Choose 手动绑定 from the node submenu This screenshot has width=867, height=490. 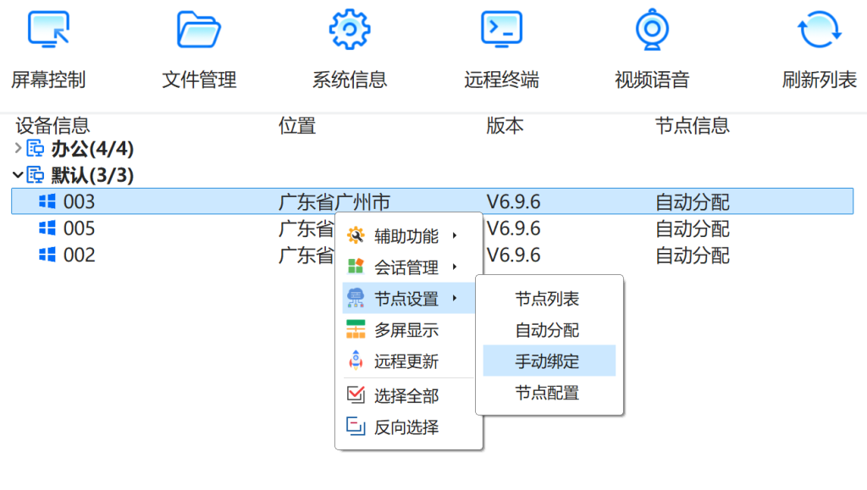click(x=548, y=361)
